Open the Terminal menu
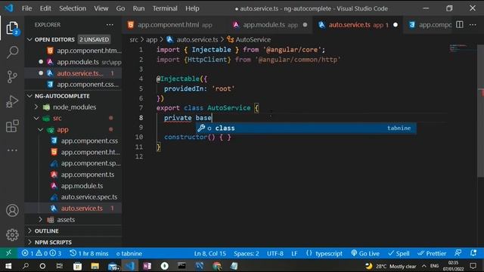This screenshot has height=272, width=484. click(x=165, y=8)
